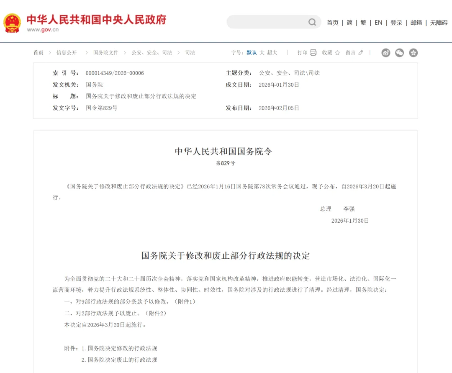The width and height of the screenshot is (452, 373).
Task: Click the favorite star outline icon
Action: [x=338, y=53]
